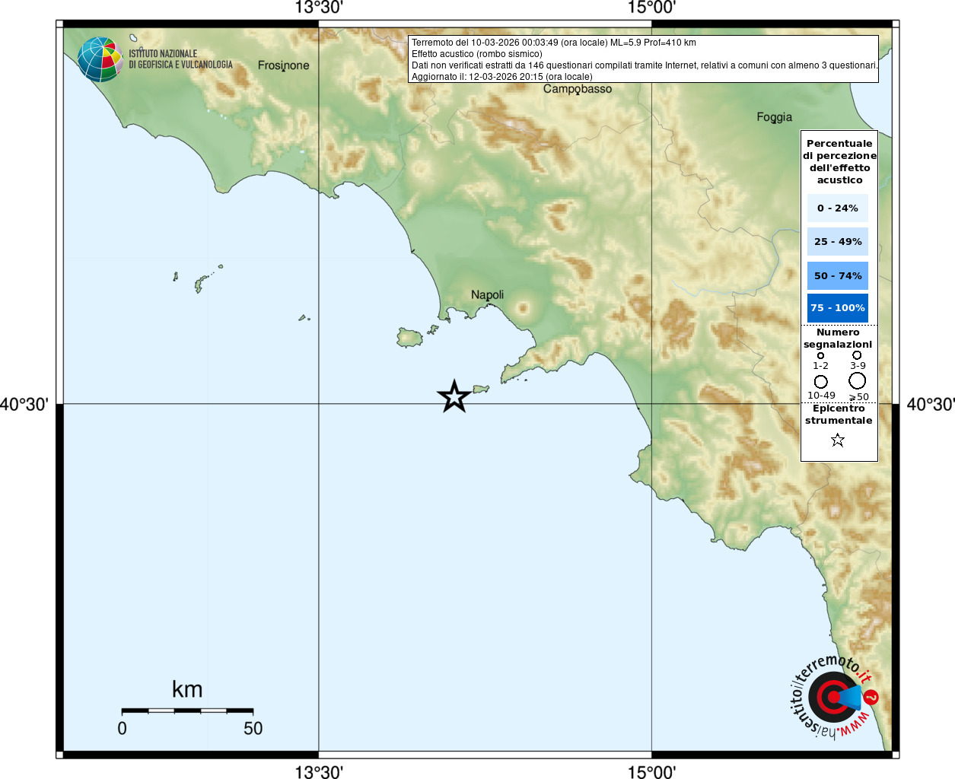
Task: Click the legend's epicenter star symbol
Action: pos(838,440)
